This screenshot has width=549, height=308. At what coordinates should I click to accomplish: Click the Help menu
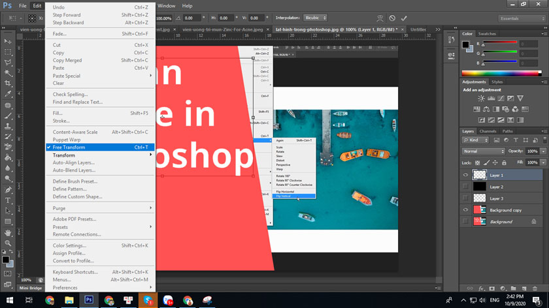(187, 6)
